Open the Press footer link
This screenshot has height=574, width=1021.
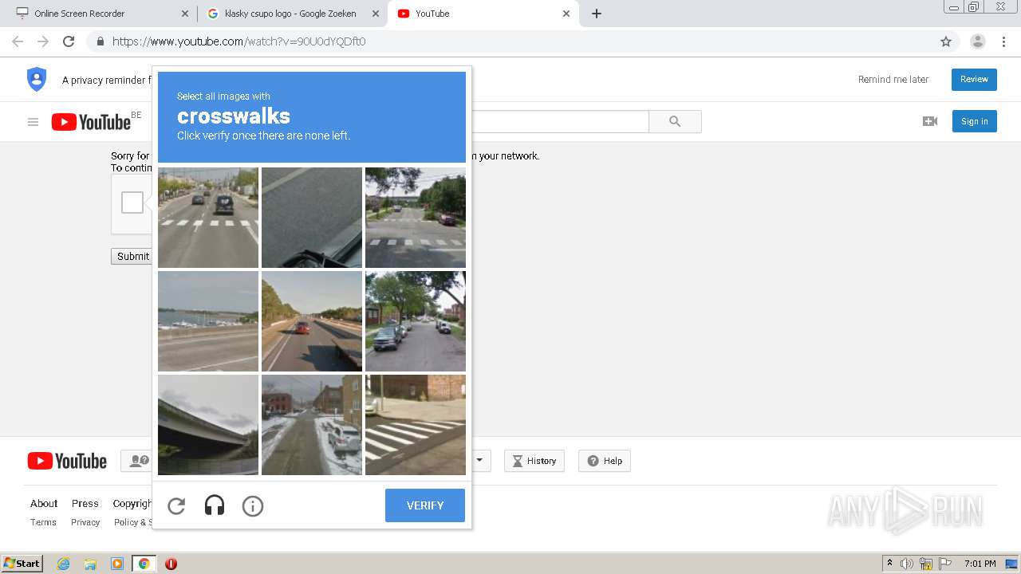click(x=85, y=503)
